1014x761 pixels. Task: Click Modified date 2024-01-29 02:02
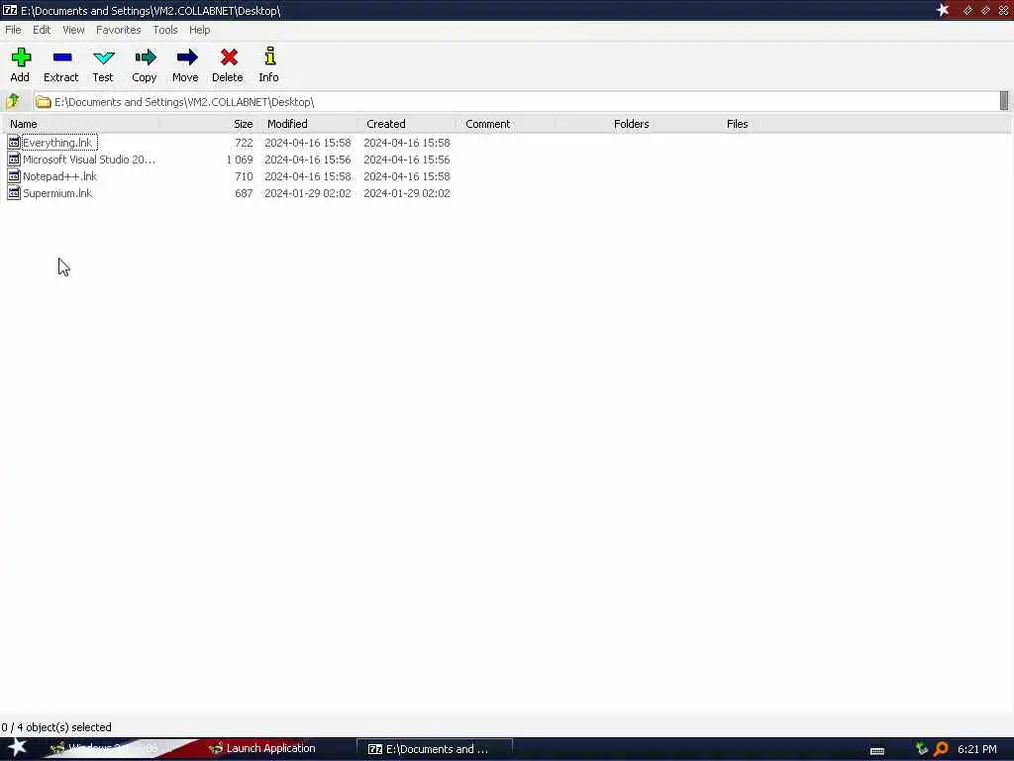308,193
